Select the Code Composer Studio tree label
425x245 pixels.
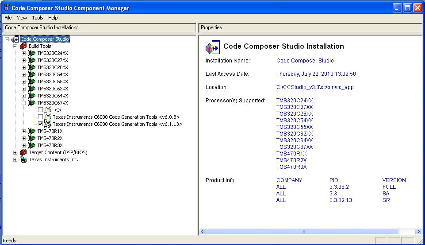point(45,39)
